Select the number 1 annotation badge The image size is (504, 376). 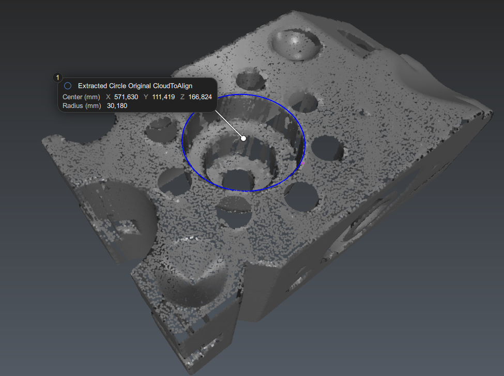[57, 77]
